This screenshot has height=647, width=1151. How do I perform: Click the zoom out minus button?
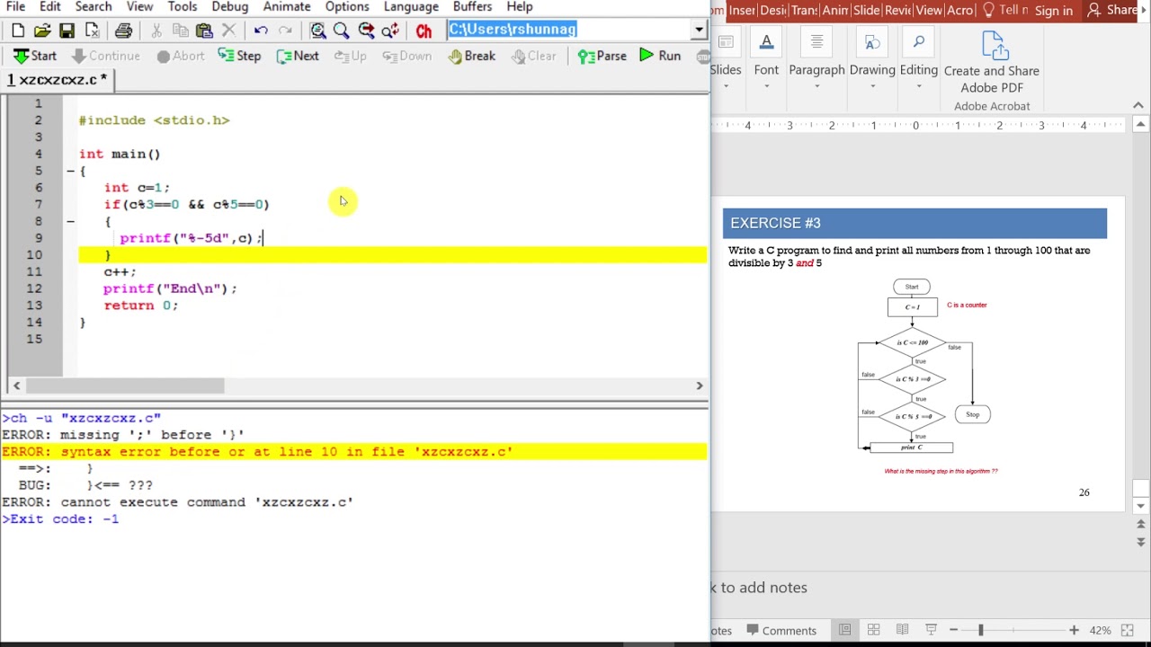953,630
